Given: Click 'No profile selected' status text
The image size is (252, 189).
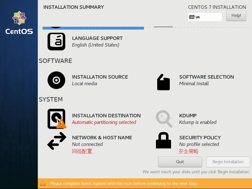Looking at the screenshot, I should click(x=199, y=144).
